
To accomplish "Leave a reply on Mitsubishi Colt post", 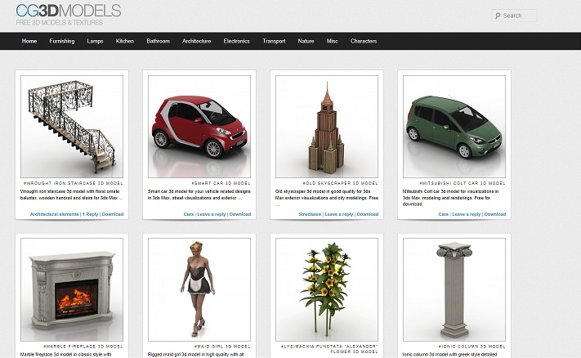I will point(467,214).
